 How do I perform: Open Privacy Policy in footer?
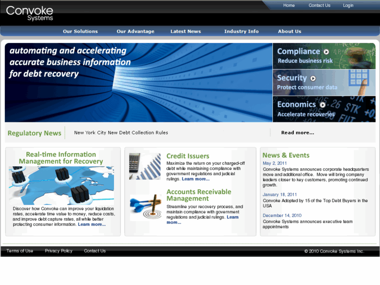(x=59, y=251)
